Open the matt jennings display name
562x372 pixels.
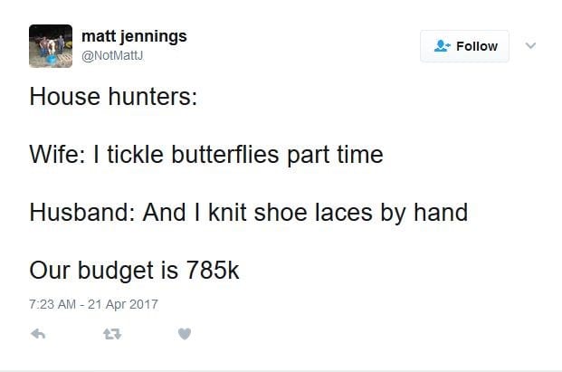pos(135,37)
